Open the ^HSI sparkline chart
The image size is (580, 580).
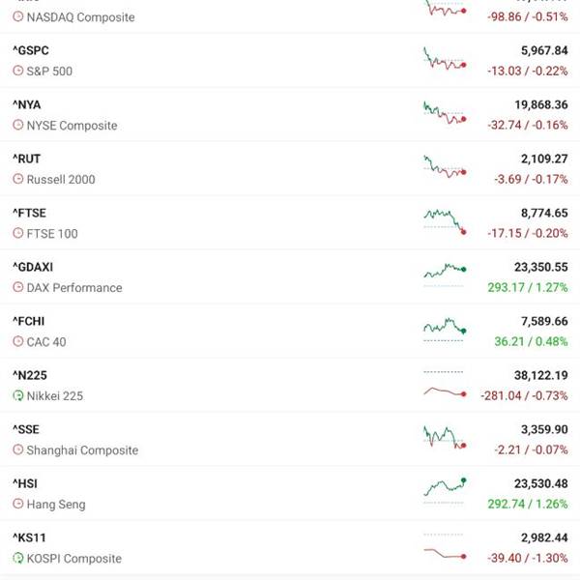coord(445,490)
